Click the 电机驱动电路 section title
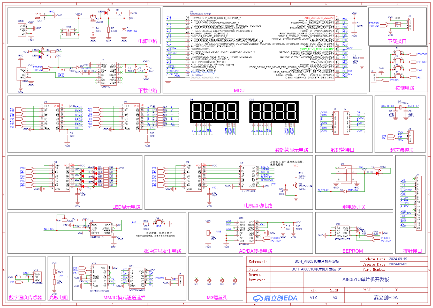This screenshot has height=308, width=433. [x=258, y=206]
